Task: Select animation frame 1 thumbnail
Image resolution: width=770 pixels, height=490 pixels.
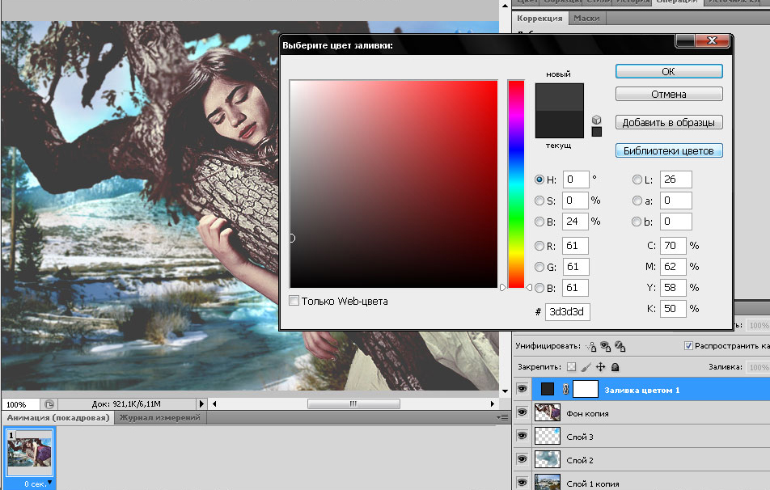Action: click(x=29, y=452)
